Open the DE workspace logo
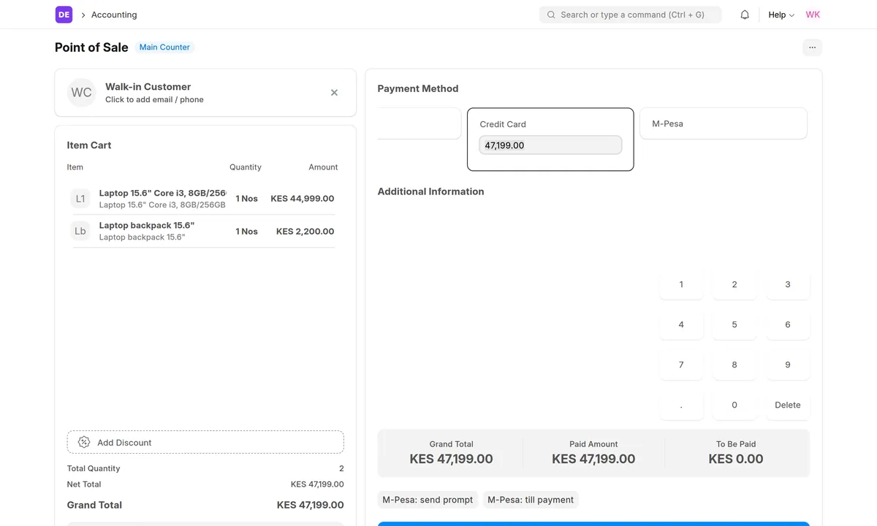The height and width of the screenshot is (526, 877). click(64, 15)
